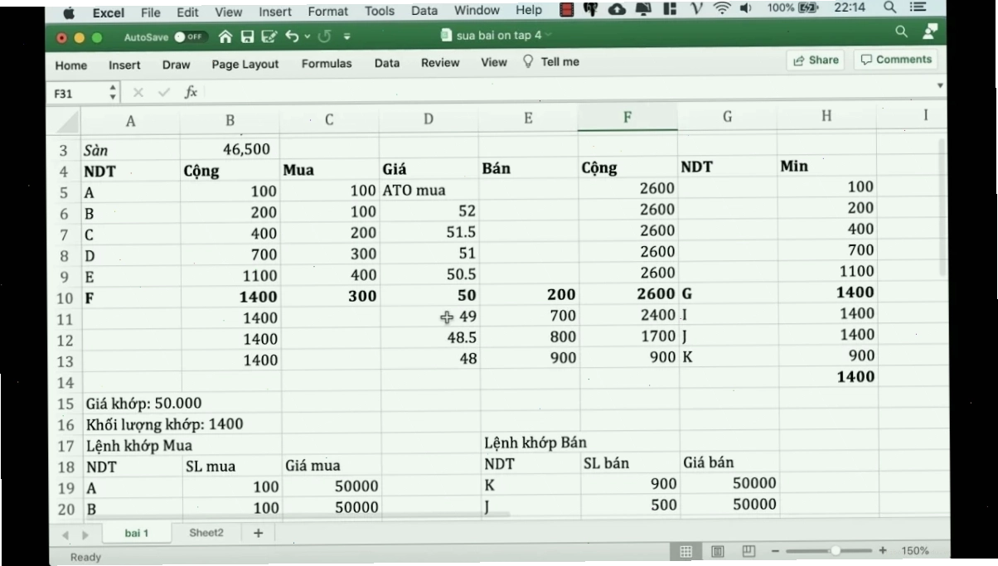The image size is (998, 566).
Task: Click the fx insert function icon
Action: (x=191, y=92)
